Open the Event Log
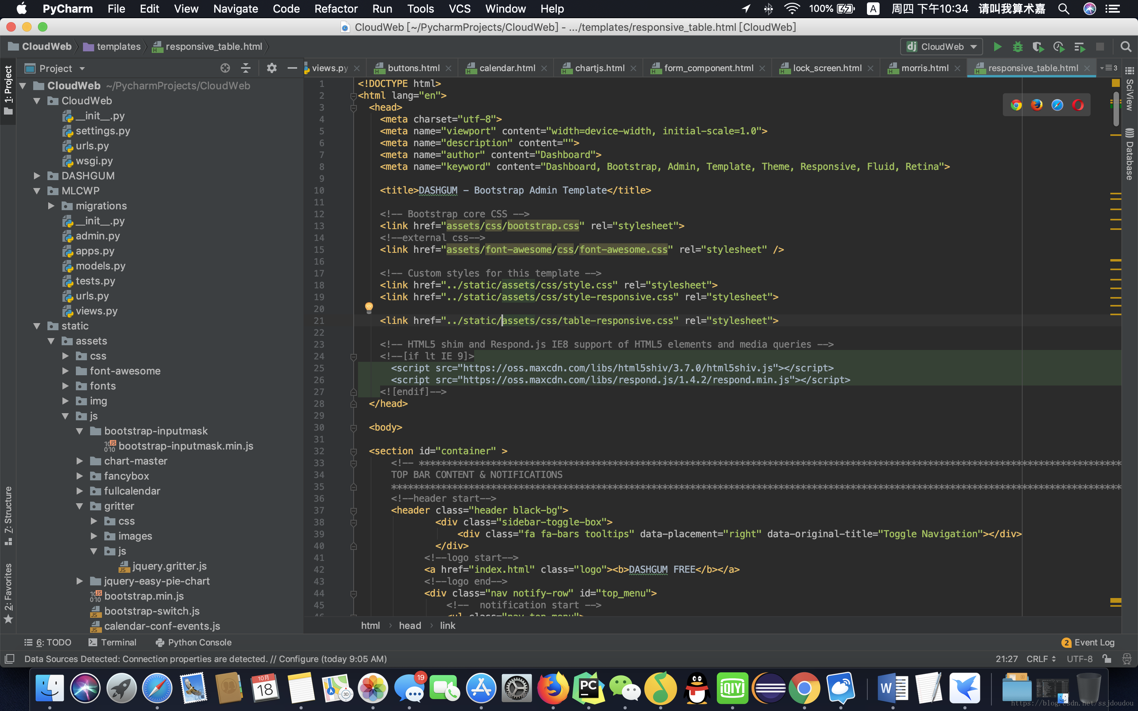This screenshot has height=711, width=1138. point(1088,642)
